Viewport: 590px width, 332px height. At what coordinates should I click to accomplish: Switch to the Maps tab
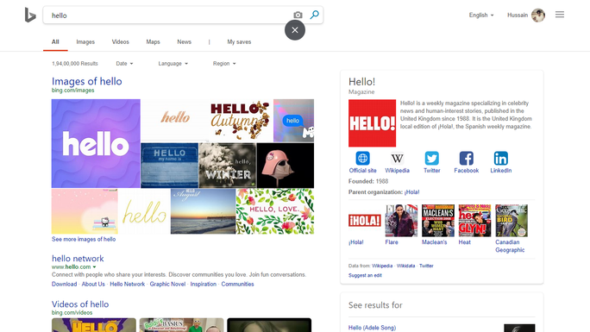pos(154,41)
